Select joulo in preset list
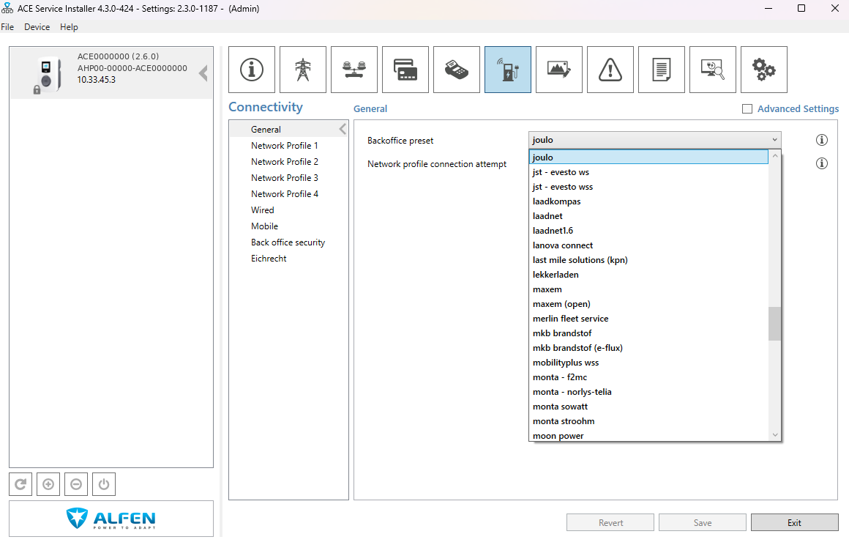The height and width of the screenshot is (545, 849). (x=648, y=157)
